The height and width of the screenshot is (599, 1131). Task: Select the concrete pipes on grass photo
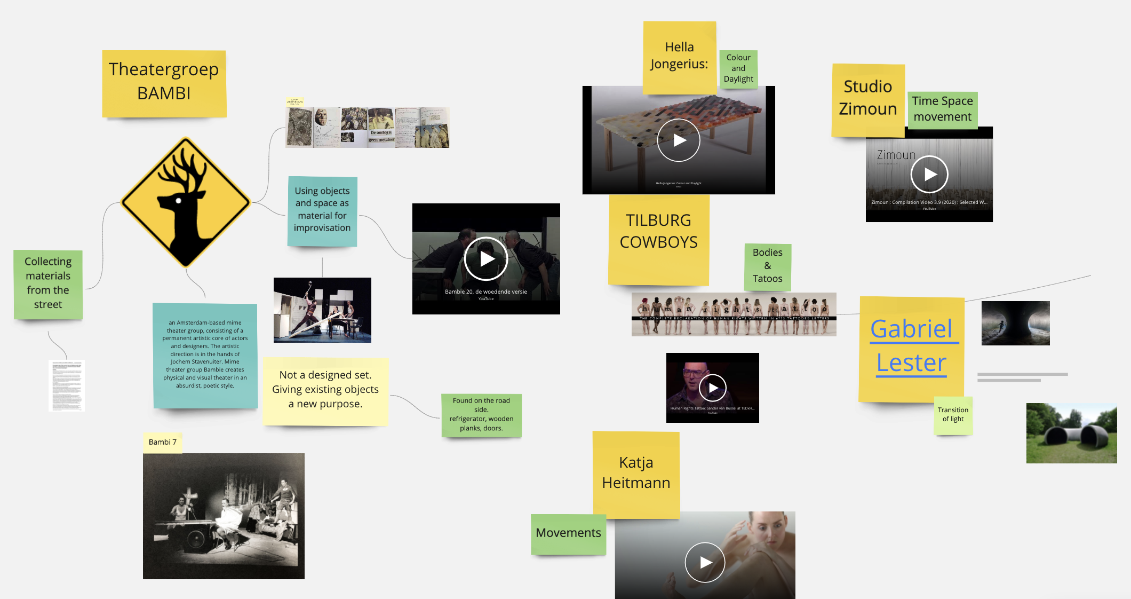(1071, 433)
